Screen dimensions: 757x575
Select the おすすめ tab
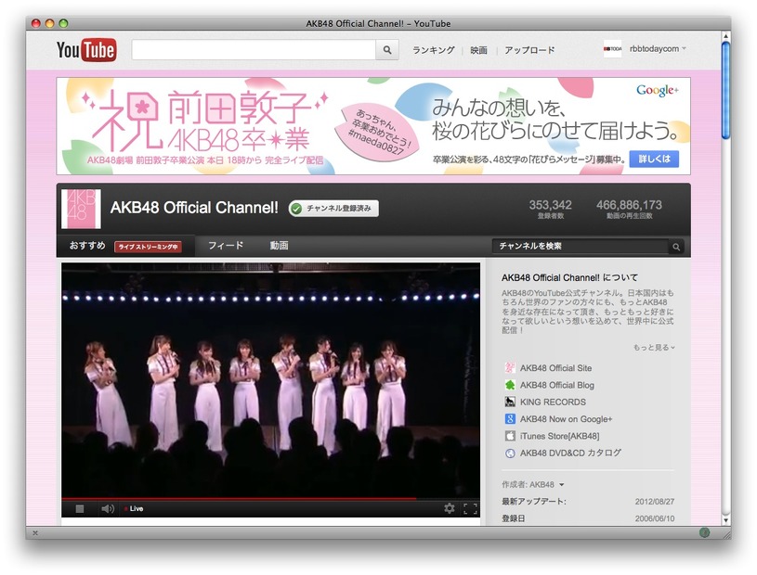click(87, 246)
